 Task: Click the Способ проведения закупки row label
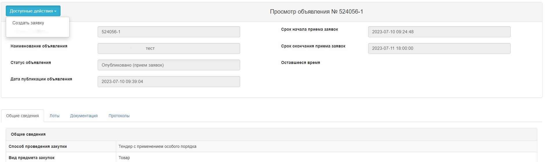pyautogui.click(x=38, y=146)
